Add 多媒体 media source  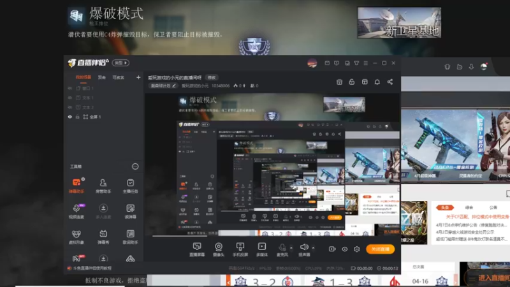pos(262,249)
